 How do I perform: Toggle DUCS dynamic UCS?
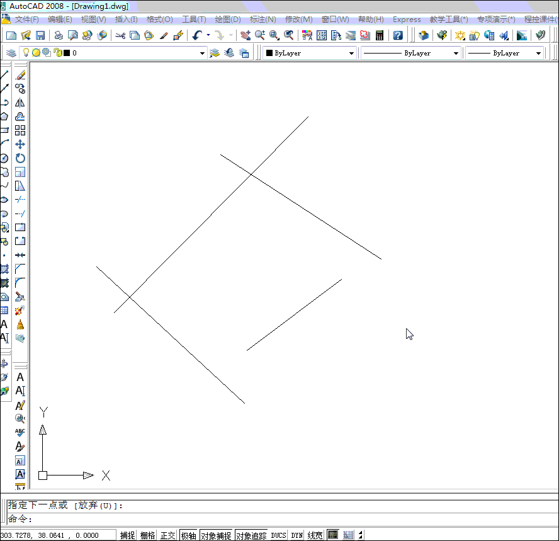click(278, 535)
